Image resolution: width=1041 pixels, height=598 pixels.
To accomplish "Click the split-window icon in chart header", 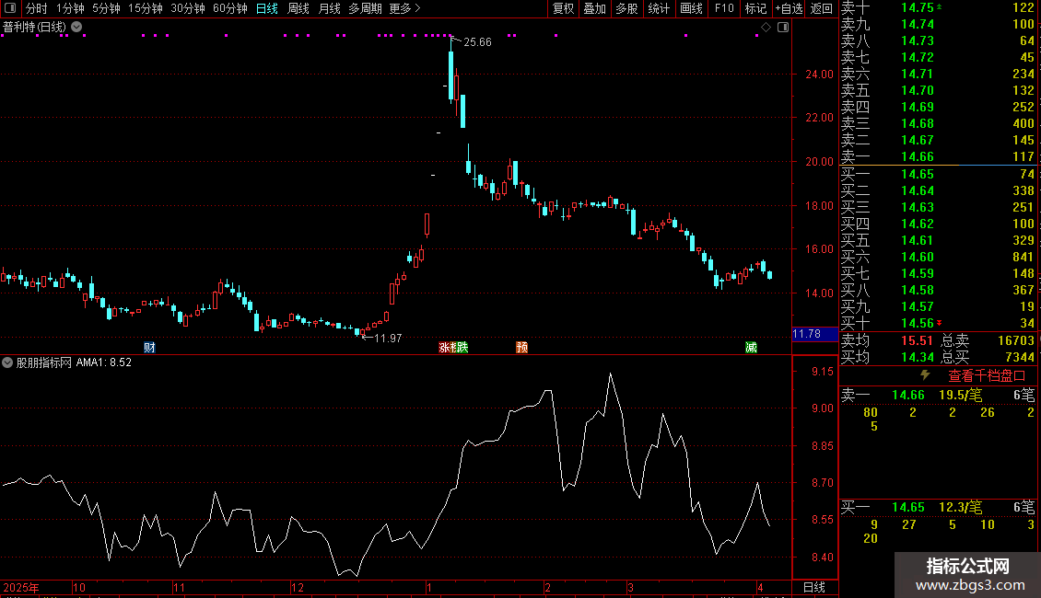I will 783,28.
